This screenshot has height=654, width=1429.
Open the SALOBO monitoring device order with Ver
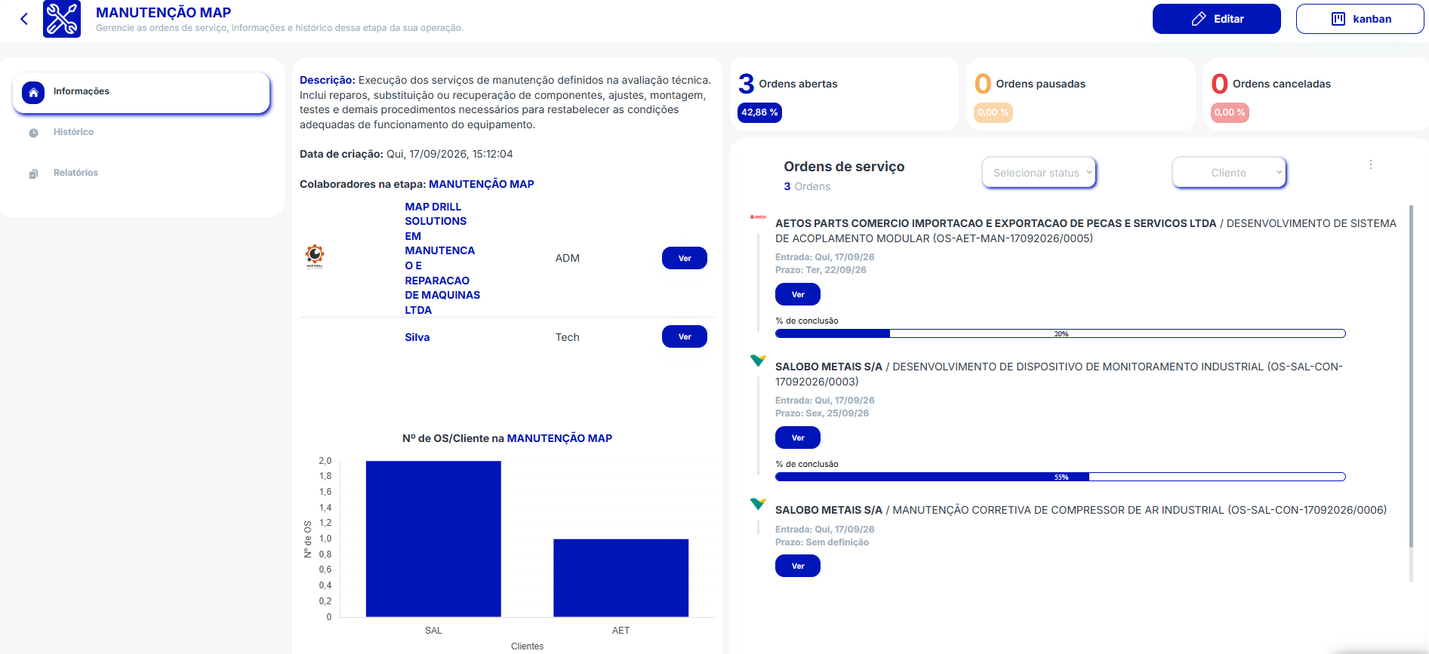coord(797,438)
